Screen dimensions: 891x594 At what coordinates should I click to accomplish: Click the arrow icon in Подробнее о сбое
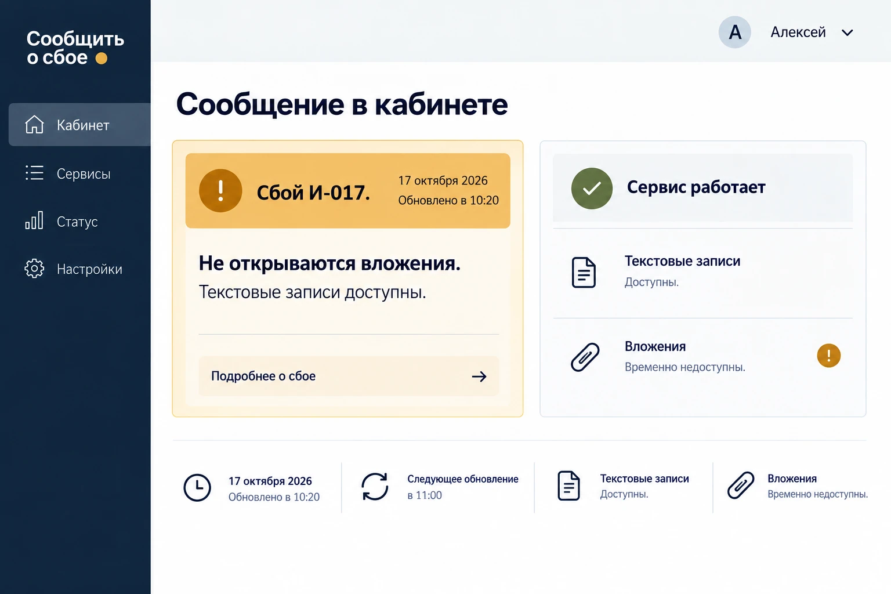479,376
